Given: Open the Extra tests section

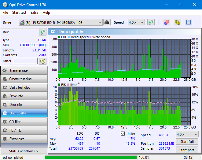Looking at the screenshot, I should (24, 139).
